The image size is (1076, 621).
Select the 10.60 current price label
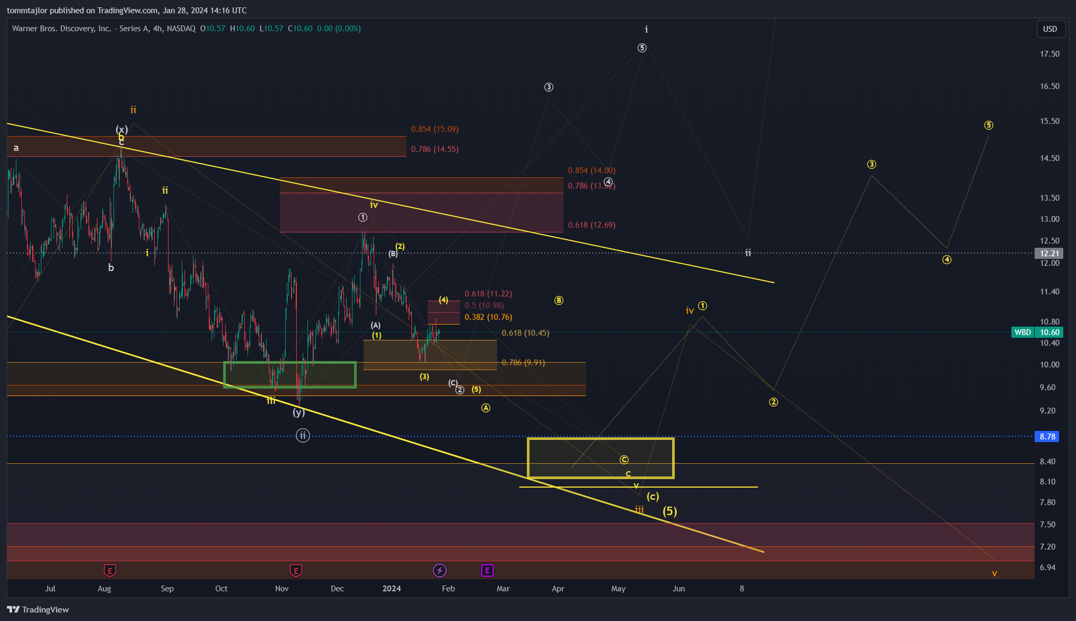click(1049, 332)
